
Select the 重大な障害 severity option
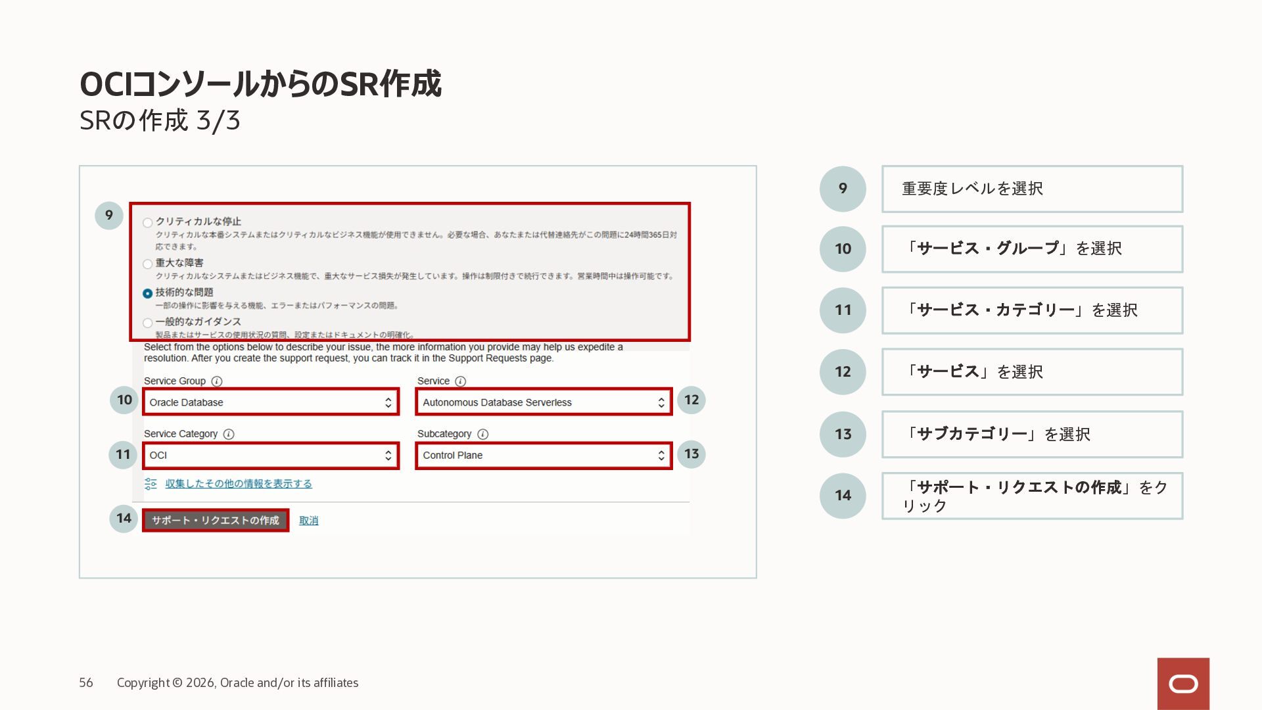click(x=148, y=264)
